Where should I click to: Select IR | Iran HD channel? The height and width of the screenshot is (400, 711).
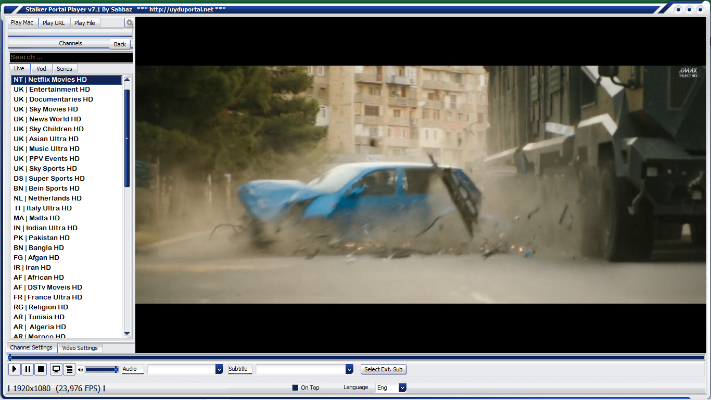coord(67,268)
